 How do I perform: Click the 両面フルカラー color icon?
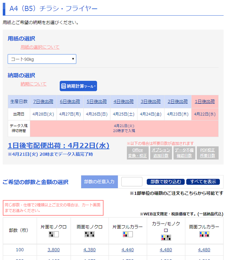pyautogui.click(x=204, y=234)
